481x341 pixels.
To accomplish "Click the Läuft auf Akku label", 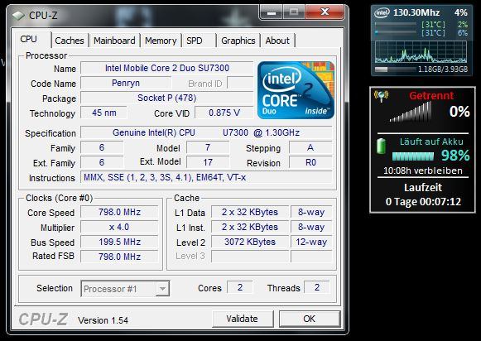I will [431, 142].
